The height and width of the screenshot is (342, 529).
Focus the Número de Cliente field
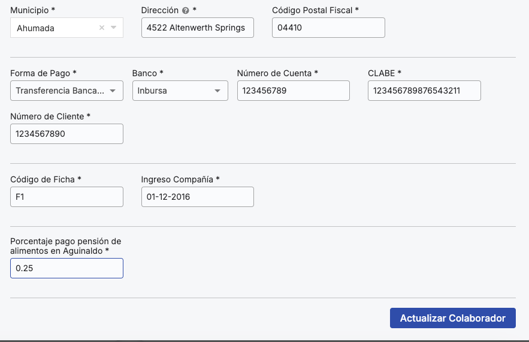(66, 134)
